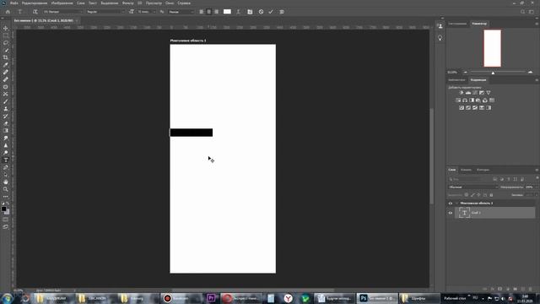Add an Invert adjustment
540x304 pixels.
coord(462,108)
